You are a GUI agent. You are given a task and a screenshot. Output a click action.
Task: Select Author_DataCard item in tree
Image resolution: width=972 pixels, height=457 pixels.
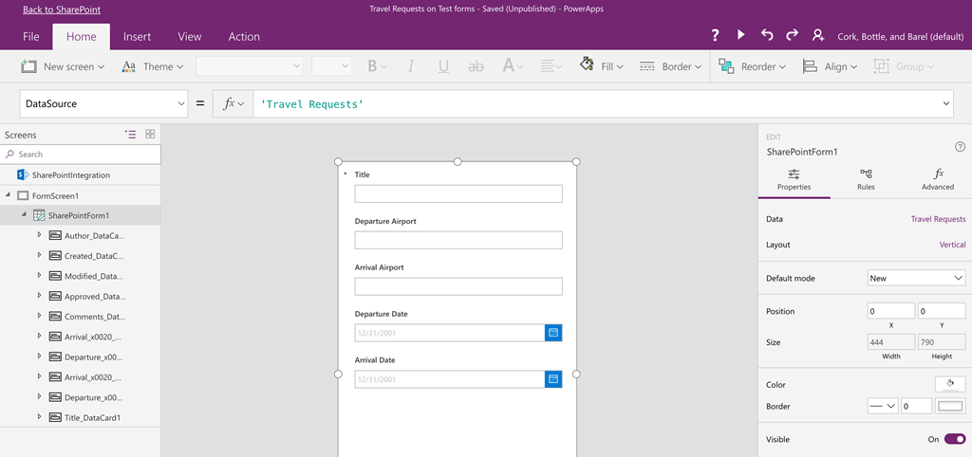(94, 235)
